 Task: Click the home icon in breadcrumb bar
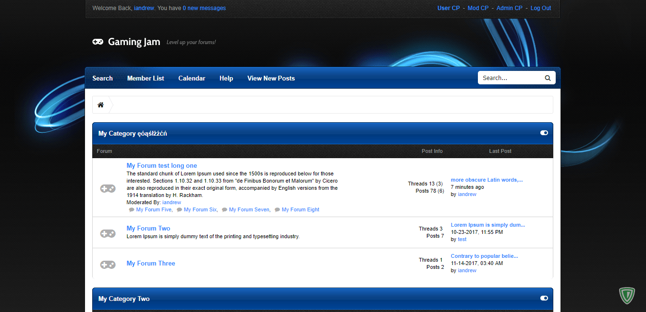coord(100,105)
